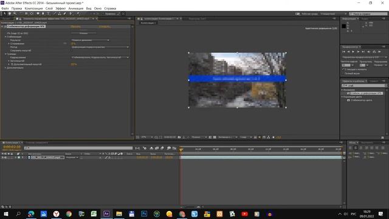This screenshot has height=219, width=389.
Task: Enable the 'Полный экран' checkbox
Action: pos(343,73)
